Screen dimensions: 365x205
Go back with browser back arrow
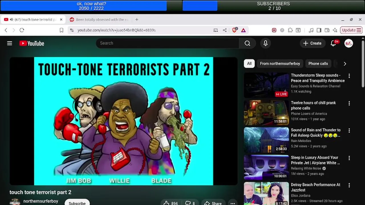tap(6, 30)
